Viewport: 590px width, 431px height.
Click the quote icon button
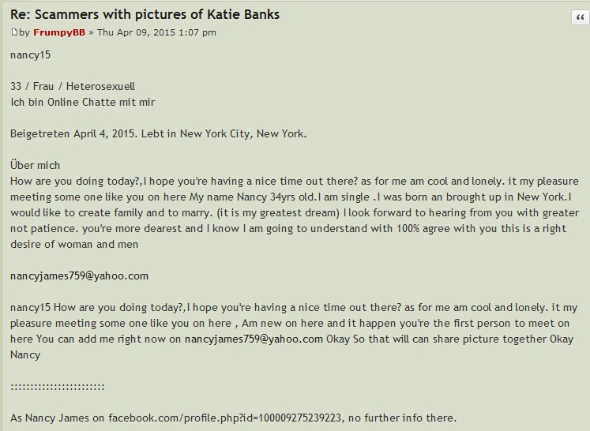point(581,17)
